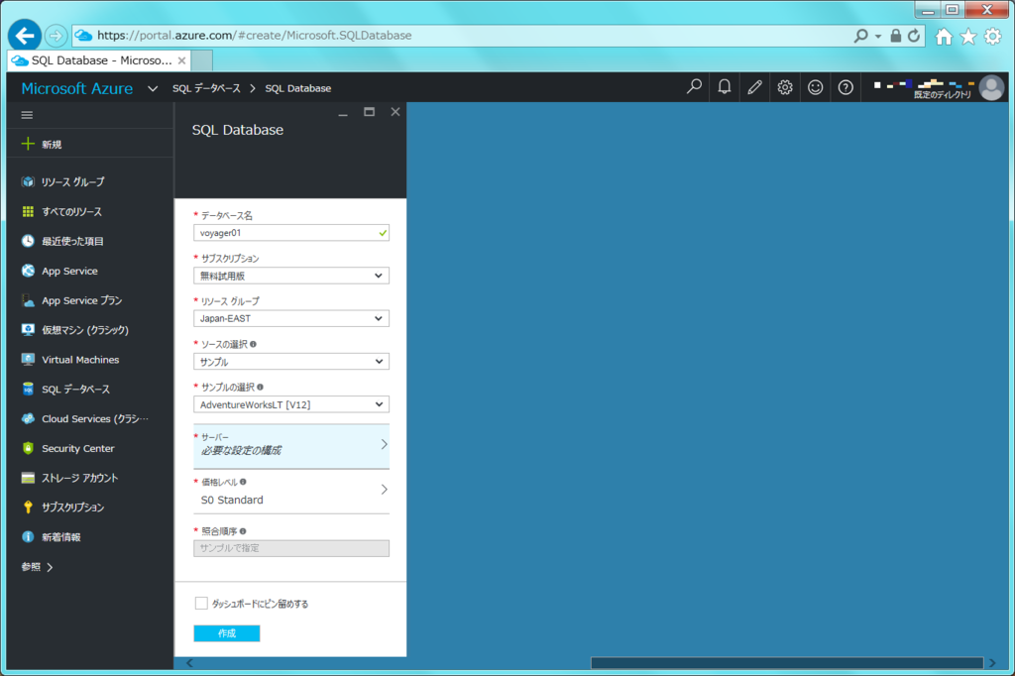Click the scroll right arrow at bottom
1015x676 pixels.
click(x=992, y=662)
